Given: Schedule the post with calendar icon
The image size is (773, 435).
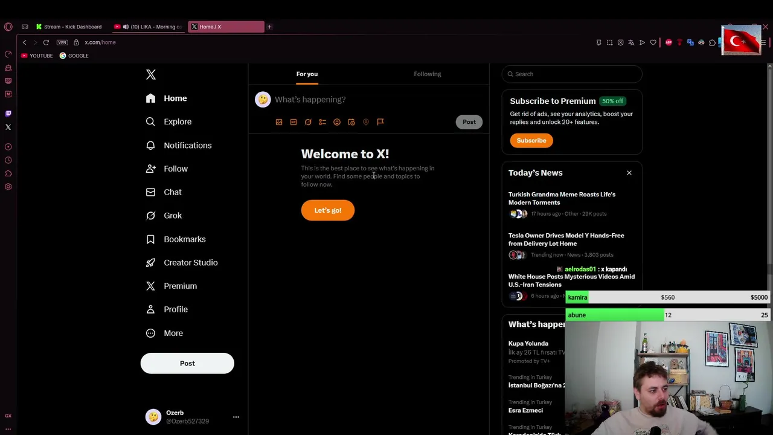Looking at the screenshot, I should coord(351,122).
